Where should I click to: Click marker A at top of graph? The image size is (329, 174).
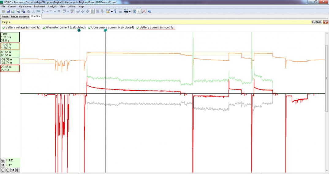(105, 30)
